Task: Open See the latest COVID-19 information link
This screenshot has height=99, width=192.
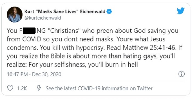Action: [99, 88]
